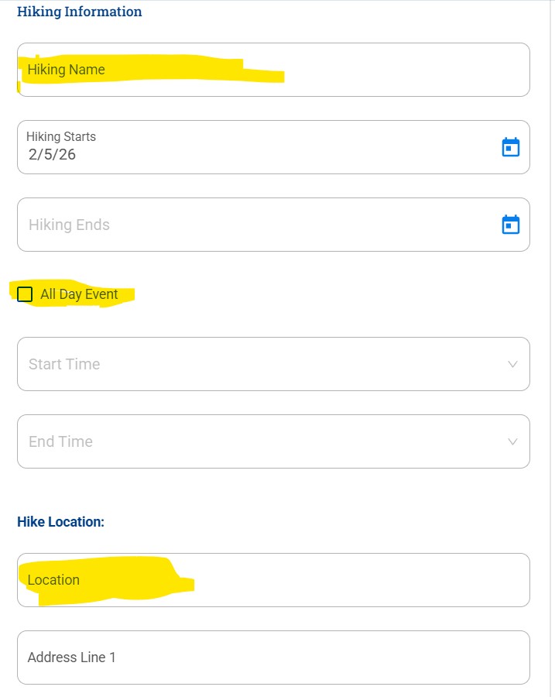Open the Hiking Starts calendar picker
This screenshot has height=697, width=555.
pos(511,147)
